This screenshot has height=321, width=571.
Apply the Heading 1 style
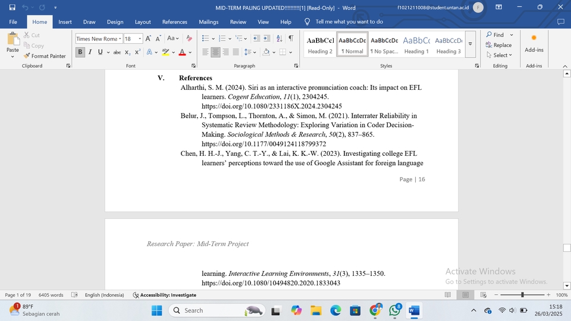[x=416, y=45]
